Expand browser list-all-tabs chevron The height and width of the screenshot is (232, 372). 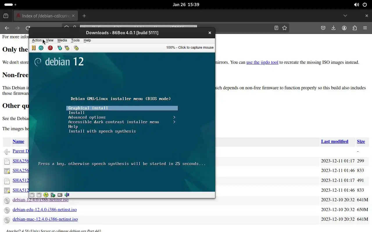(345, 16)
